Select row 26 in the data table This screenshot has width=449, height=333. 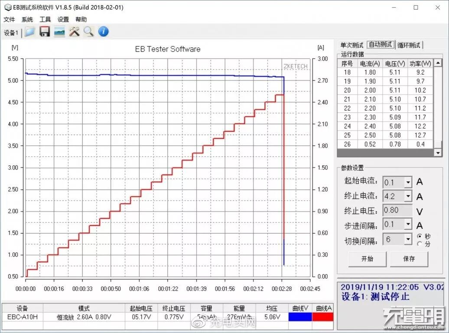pos(385,144)
